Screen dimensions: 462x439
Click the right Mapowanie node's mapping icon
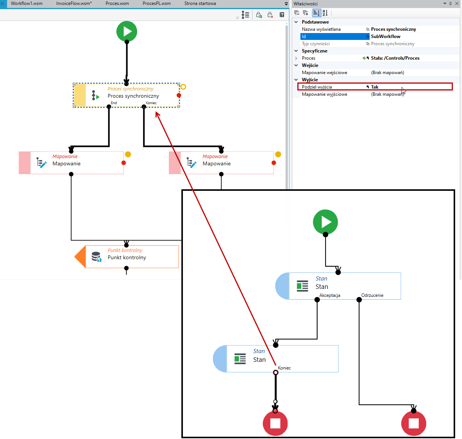point(192,163)
